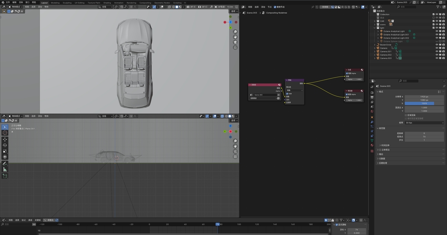The width and height of the screenshot is (447, 235).
Task: Click the 150% resolution percentage slider
Action: pyautogui.click(x=424, y=103)
